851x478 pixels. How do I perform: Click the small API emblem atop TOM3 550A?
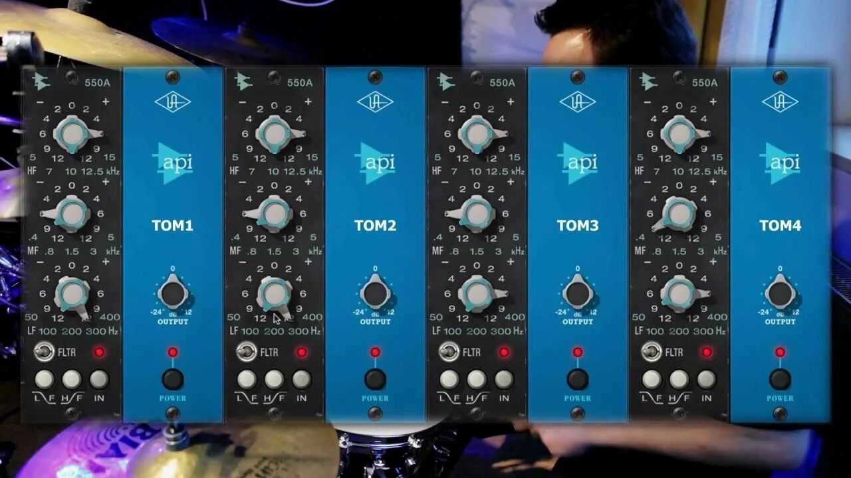point(445,82)
